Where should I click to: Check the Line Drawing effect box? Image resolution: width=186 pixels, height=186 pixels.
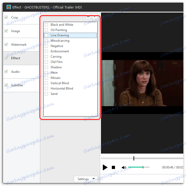tap(46, 35)
